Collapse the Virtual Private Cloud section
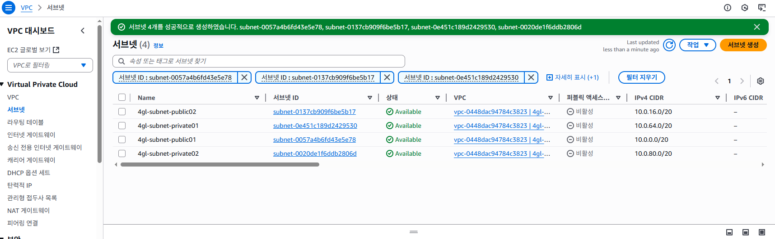Image resolution: width=775 pixels, height=239 pixels. 2,84
